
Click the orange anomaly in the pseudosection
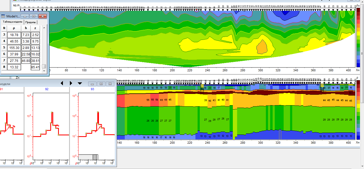click(262, 47)
